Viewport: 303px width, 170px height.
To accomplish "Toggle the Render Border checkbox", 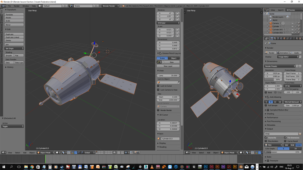I will click(x=158, y=110).
